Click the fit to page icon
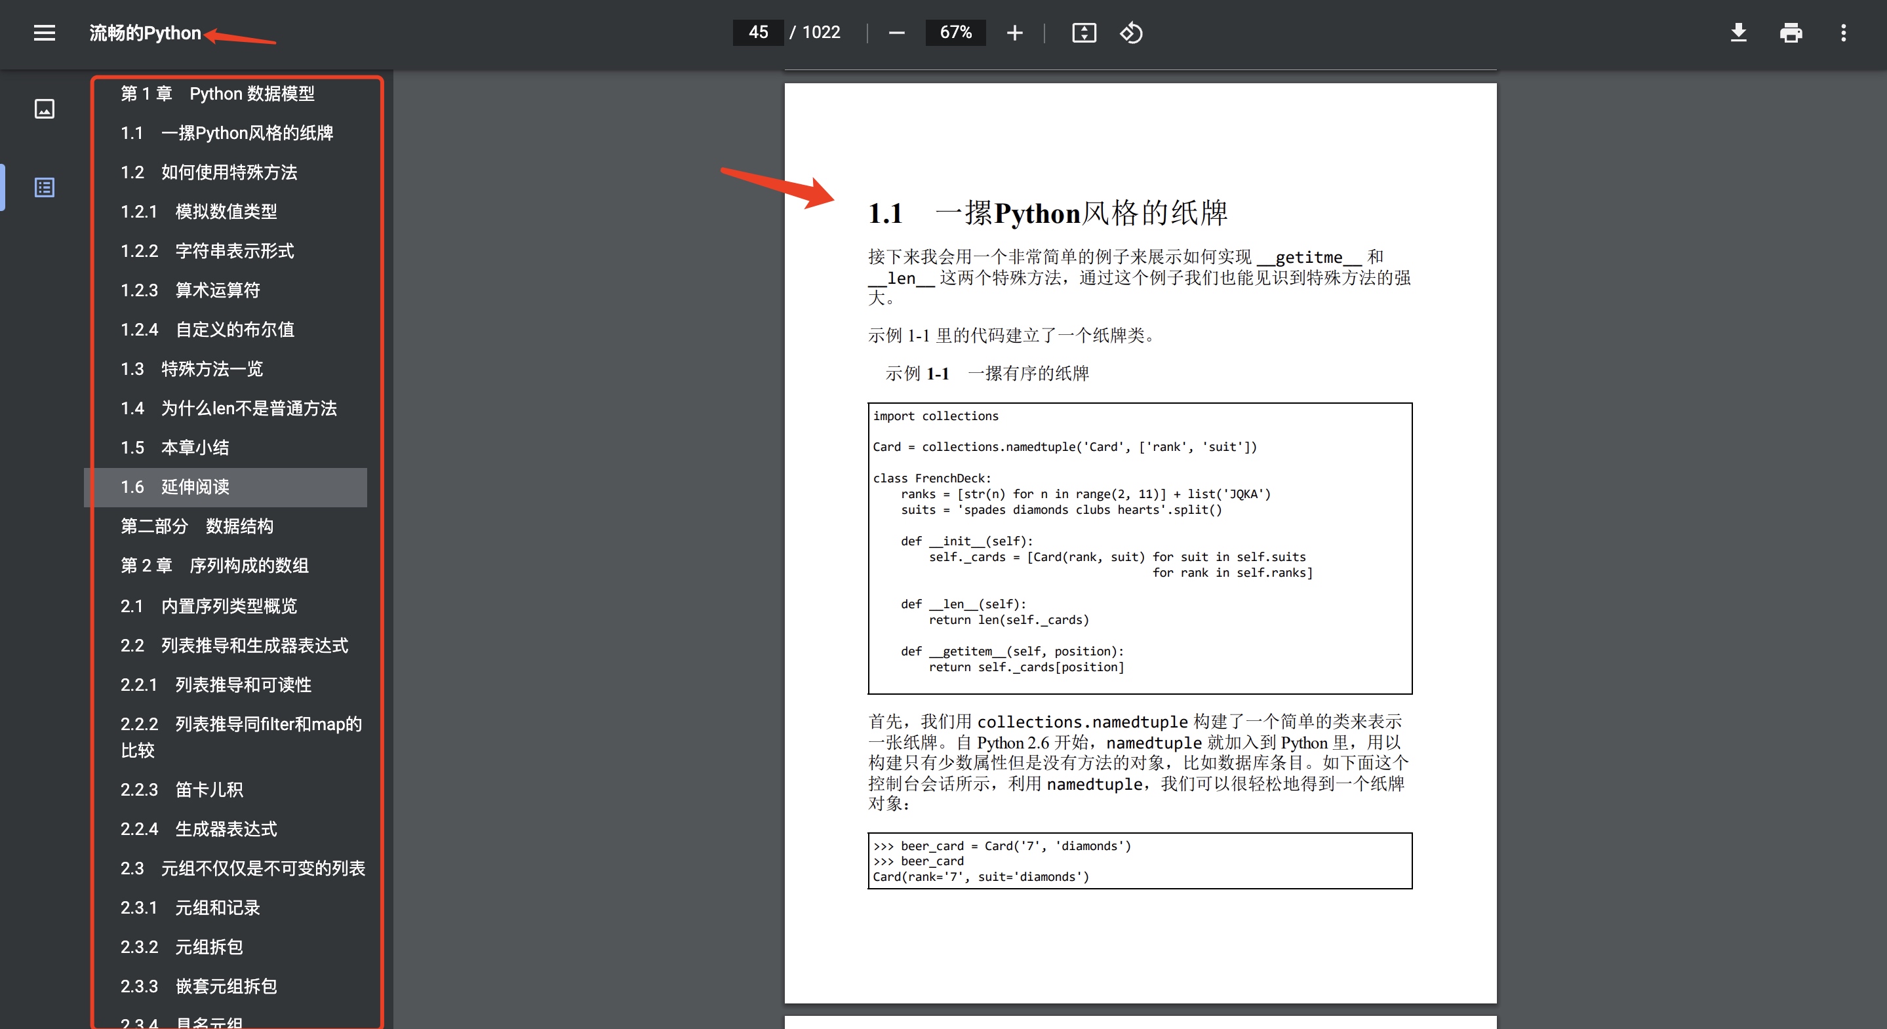1887x1029 pixels. [1083, 33]
